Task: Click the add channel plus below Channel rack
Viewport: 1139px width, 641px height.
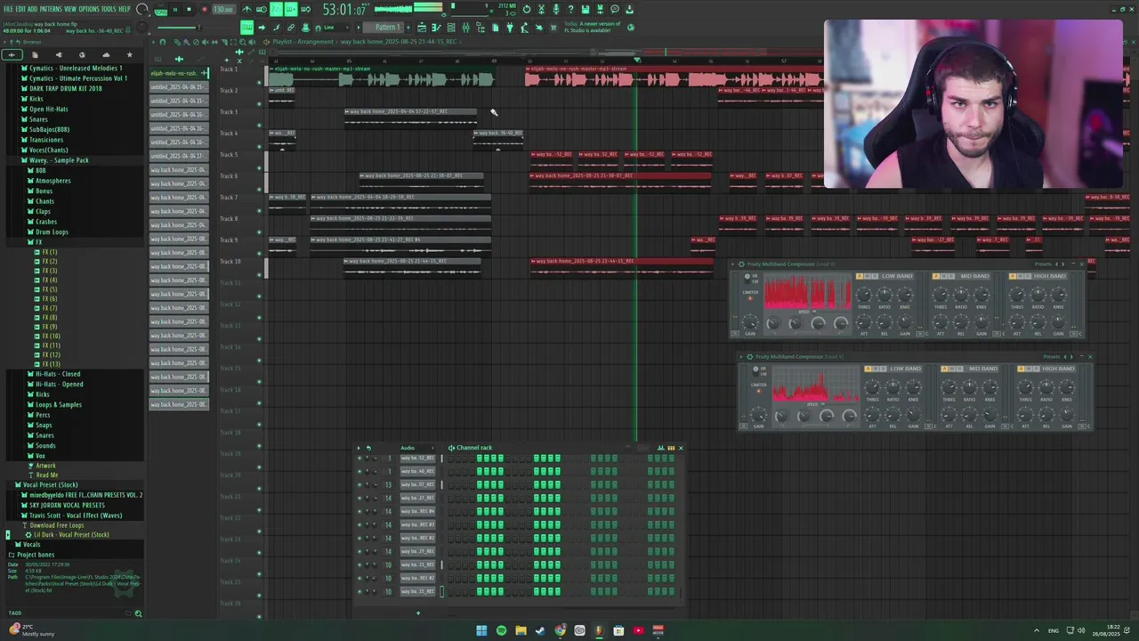Action: coord(417,613)
